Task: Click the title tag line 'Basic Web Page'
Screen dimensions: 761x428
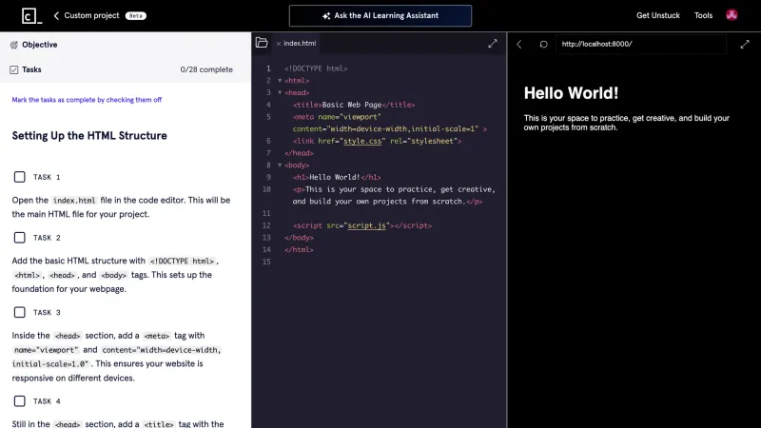Action: [x=354, y=105]
